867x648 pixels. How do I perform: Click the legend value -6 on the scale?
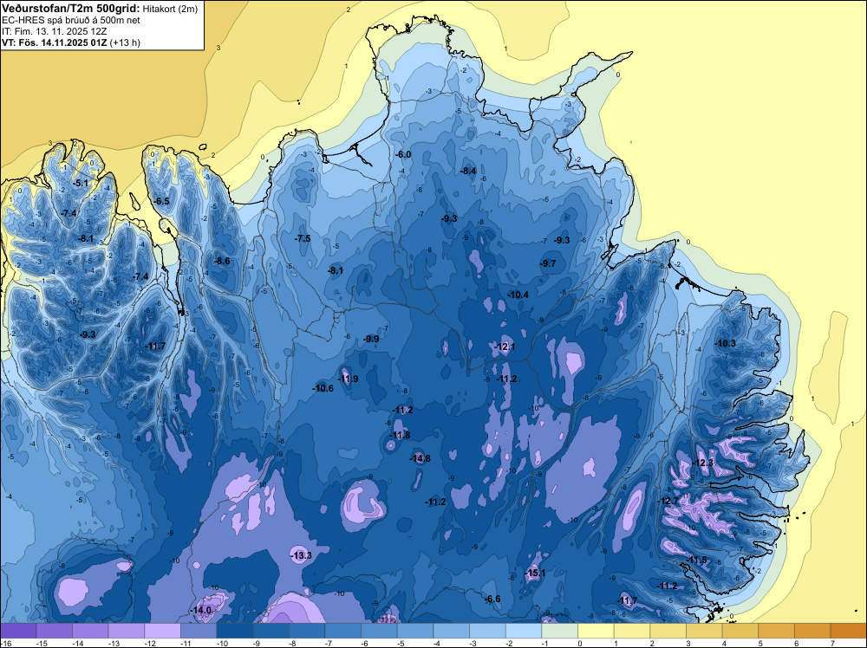pyautogui.click(x=364, y=643)
